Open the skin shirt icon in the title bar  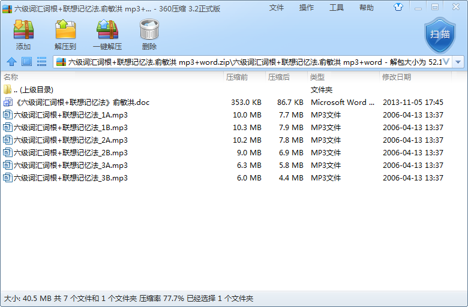click(x=415, y=8)
